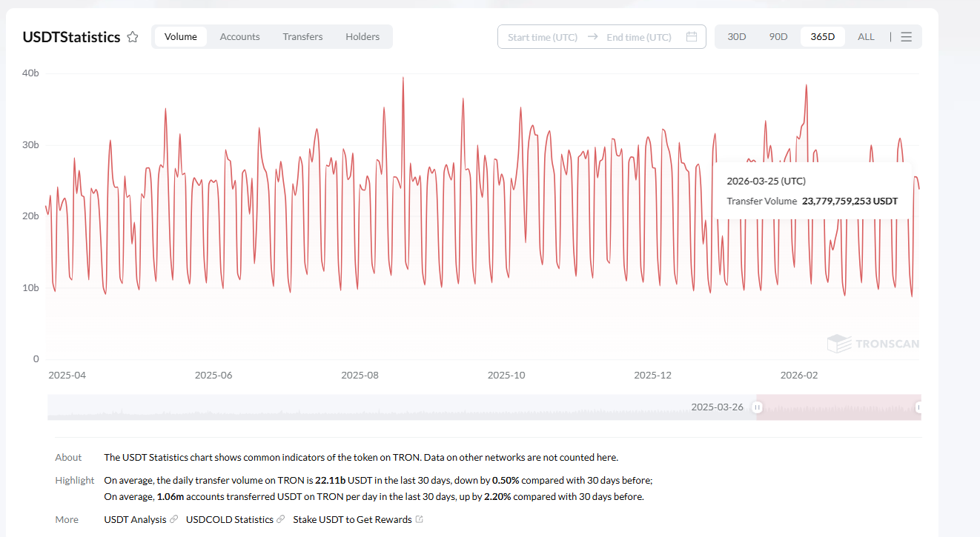This screenshot has width=980, height=537.
Task: Select the 90D time range
Action: point(778,37)
